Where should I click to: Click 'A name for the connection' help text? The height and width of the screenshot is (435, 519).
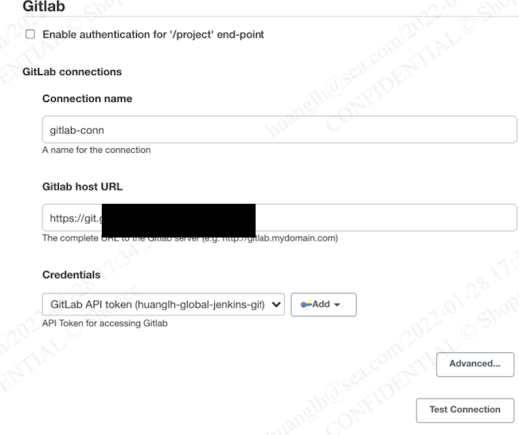(x=96, y=150)
